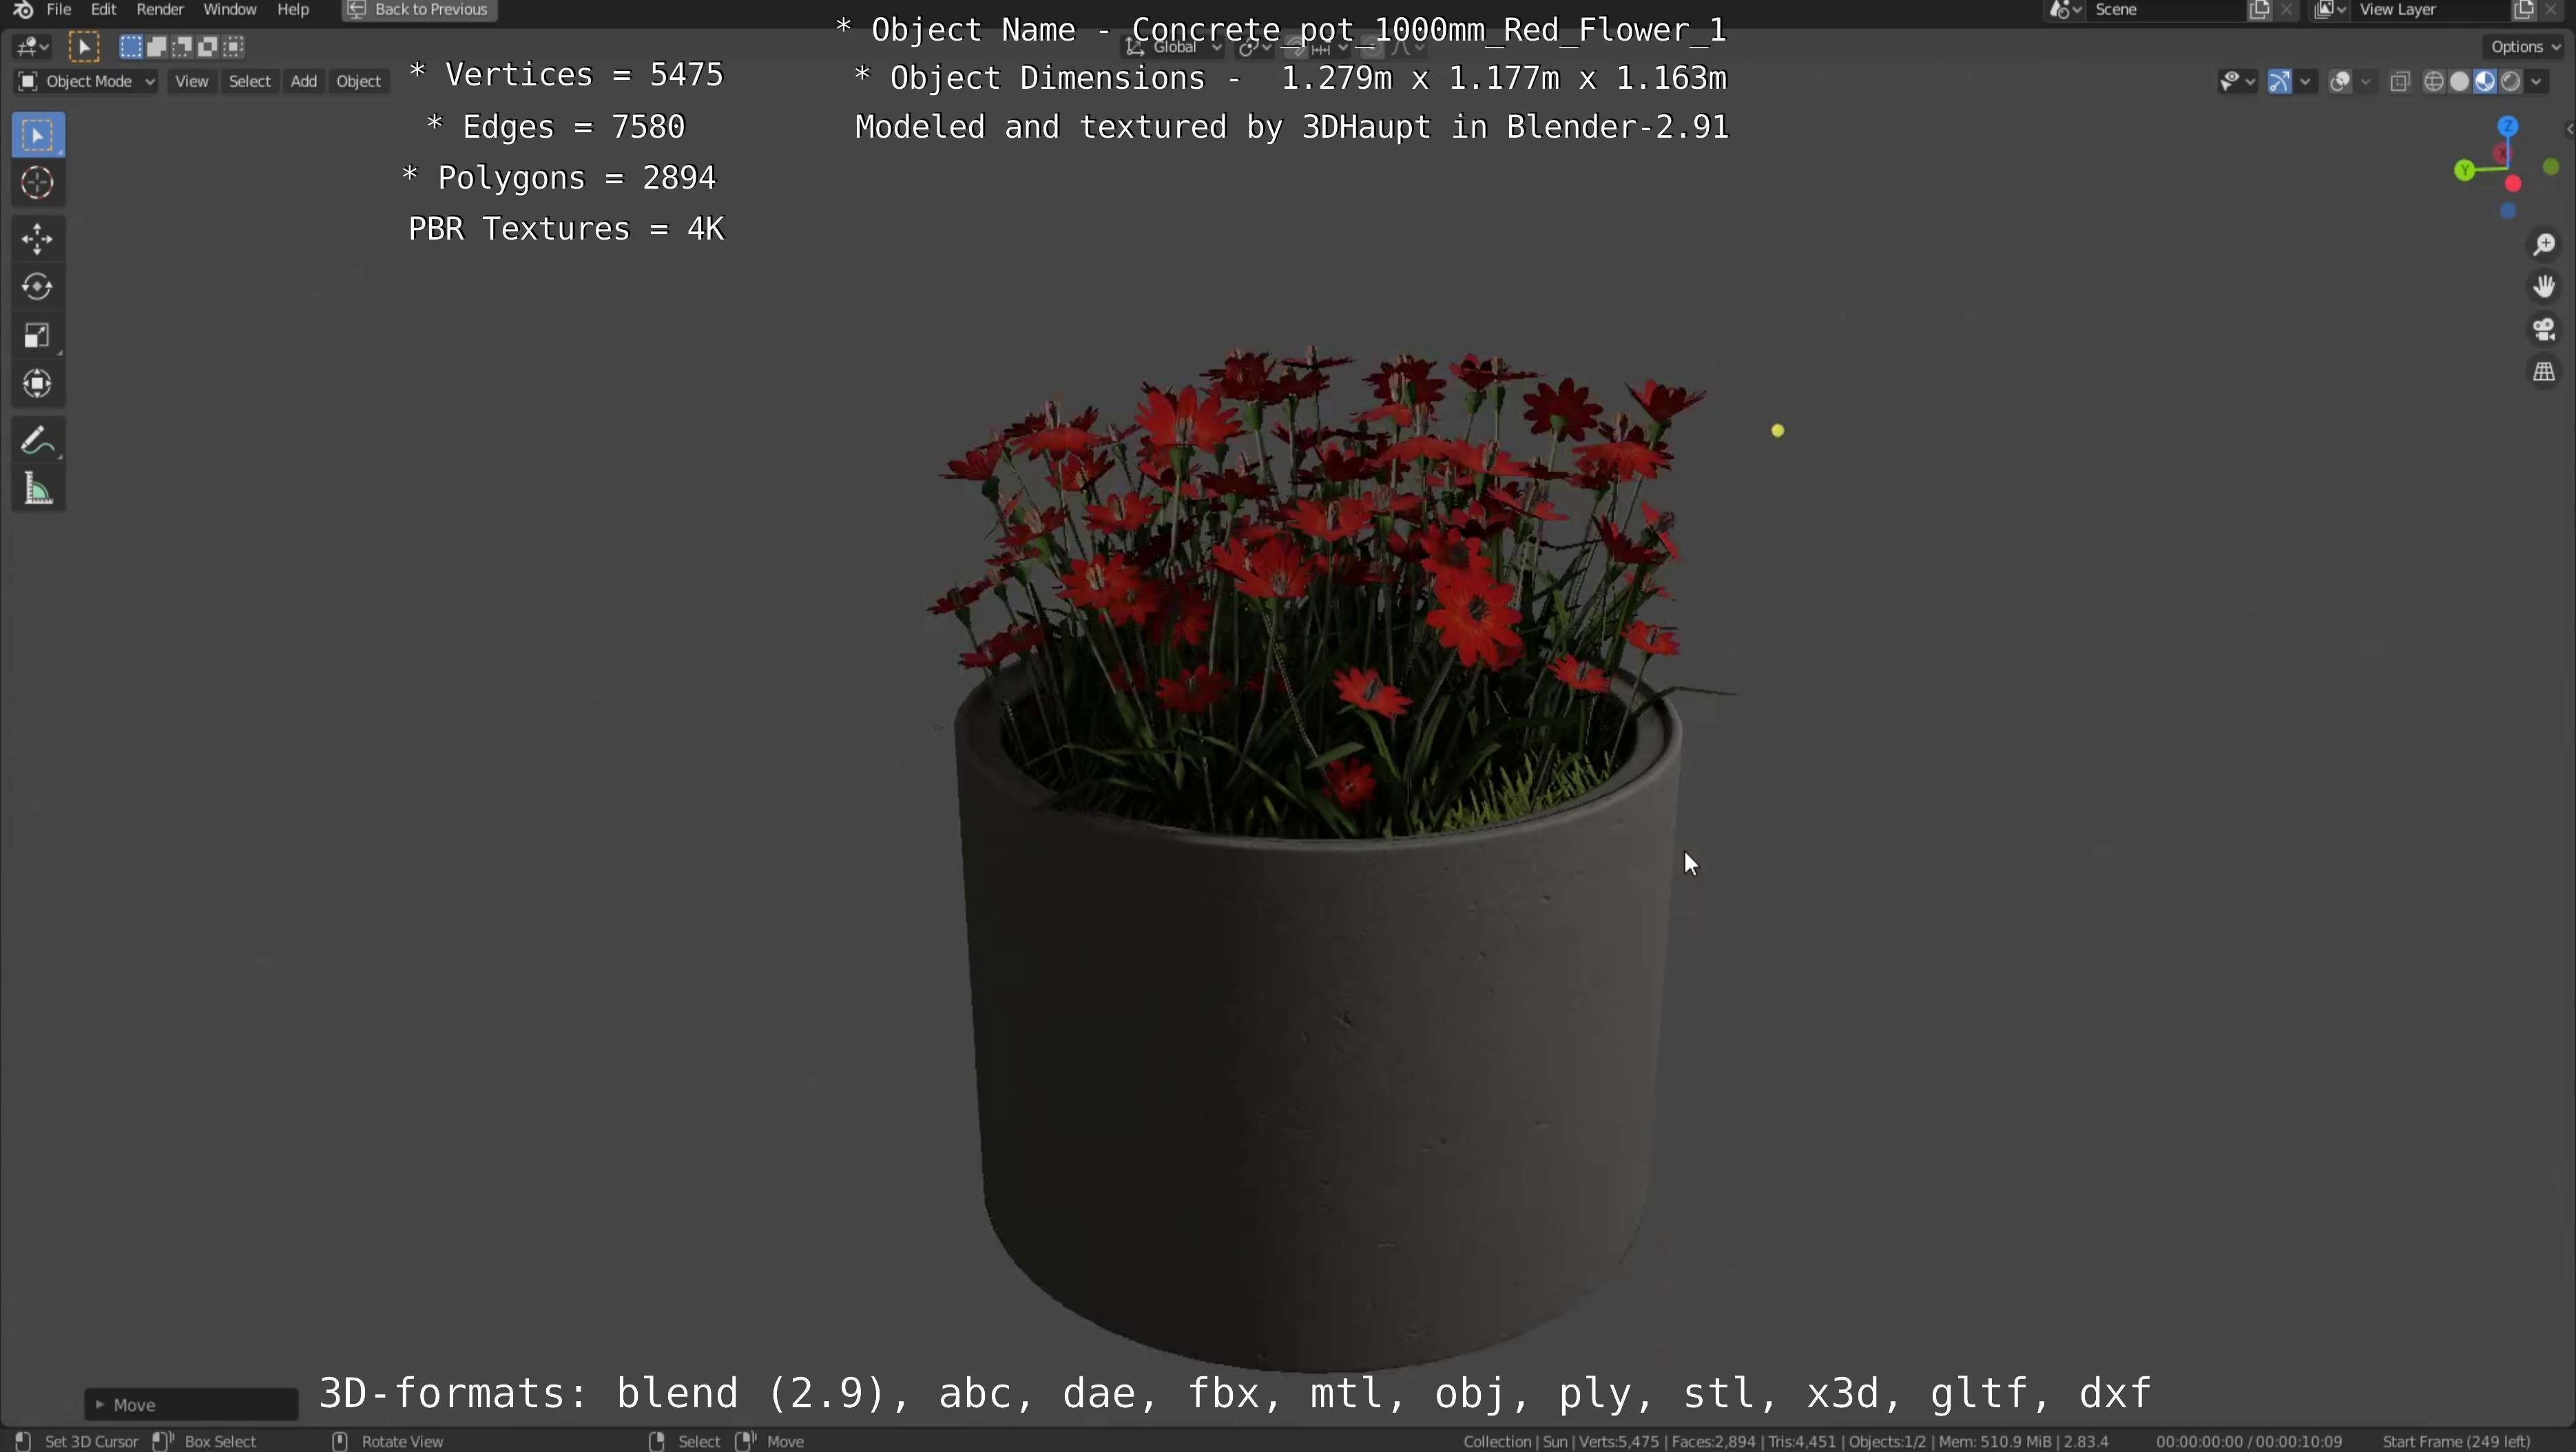Screen dimensions: 2576x1452
Task: Switch to Solid viewport shading
Action: 2460,82
